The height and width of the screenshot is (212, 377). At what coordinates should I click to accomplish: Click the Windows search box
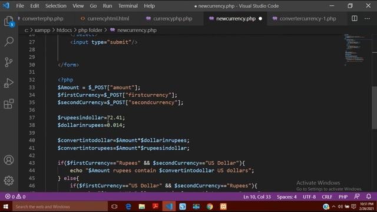pos(60,207)
